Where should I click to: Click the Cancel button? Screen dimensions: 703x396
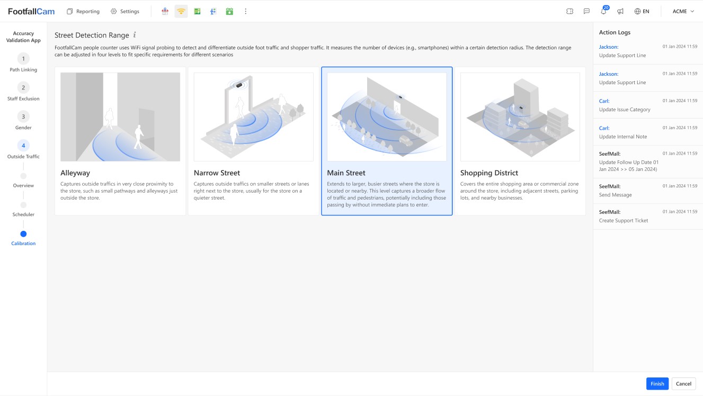683,384
